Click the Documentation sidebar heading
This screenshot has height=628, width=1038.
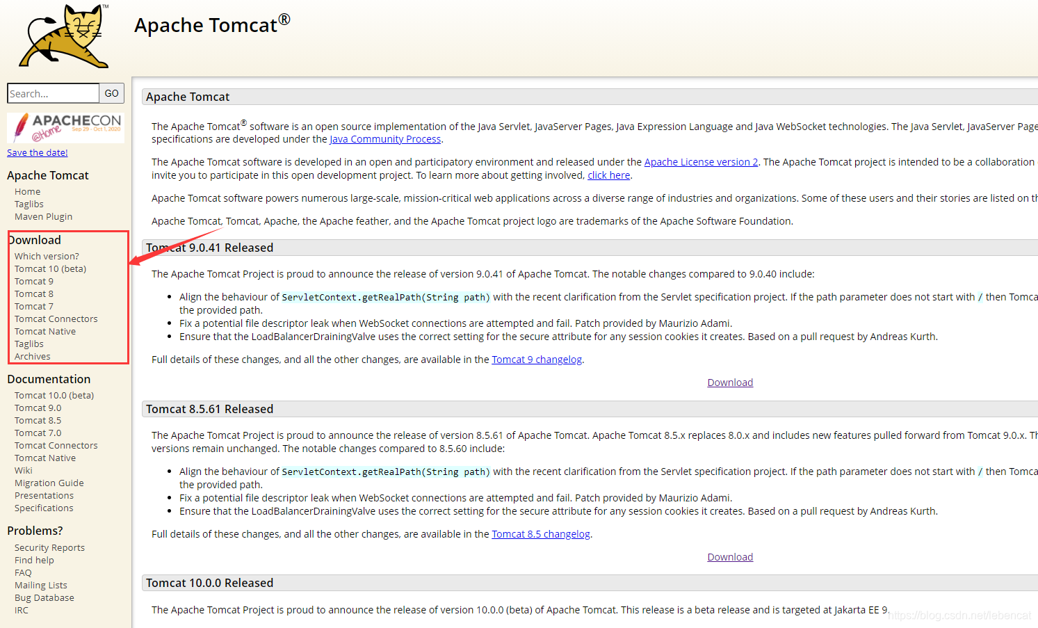point(49,379)
